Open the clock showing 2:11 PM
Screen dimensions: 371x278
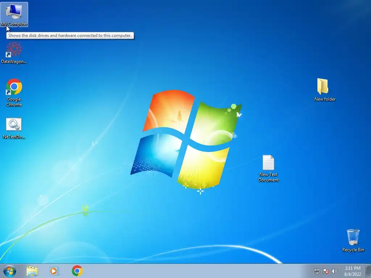pos(353,271)
